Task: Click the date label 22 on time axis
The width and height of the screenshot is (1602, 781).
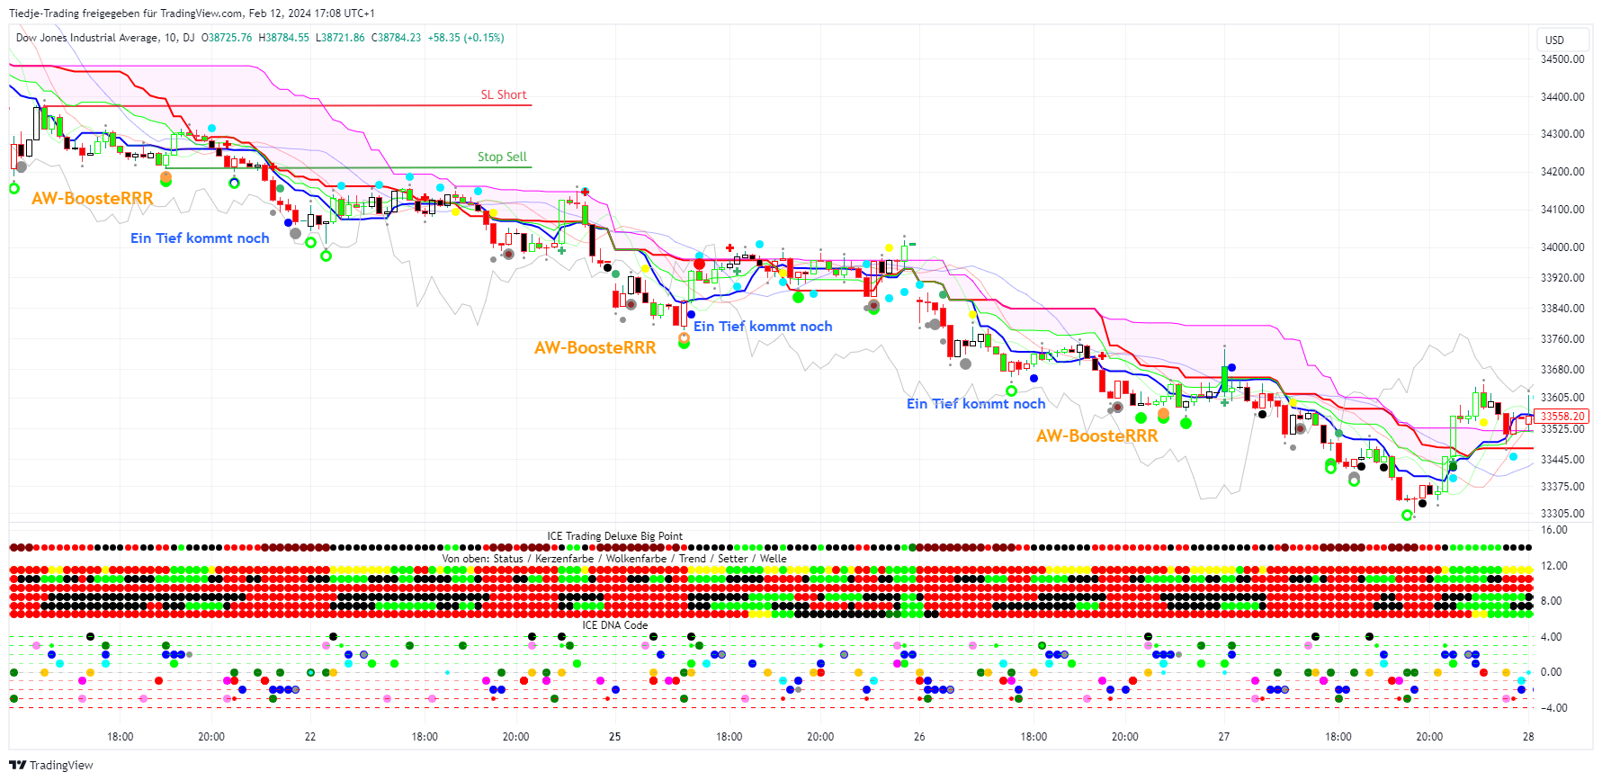Action: pos(310,737)
